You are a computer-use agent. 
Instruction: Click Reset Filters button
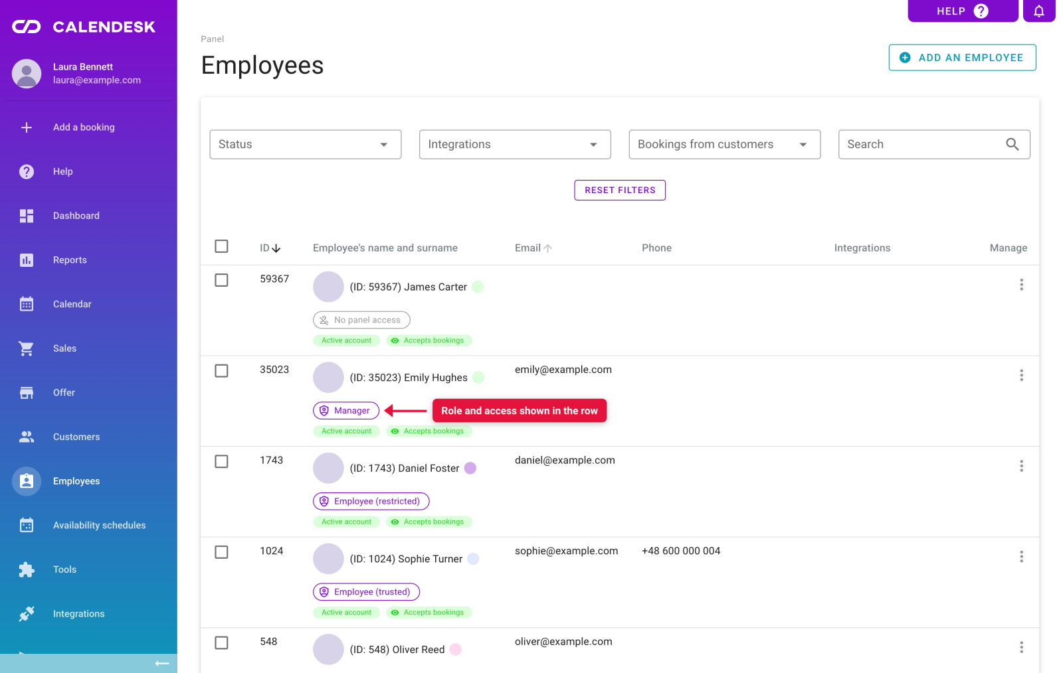(620, 190)
